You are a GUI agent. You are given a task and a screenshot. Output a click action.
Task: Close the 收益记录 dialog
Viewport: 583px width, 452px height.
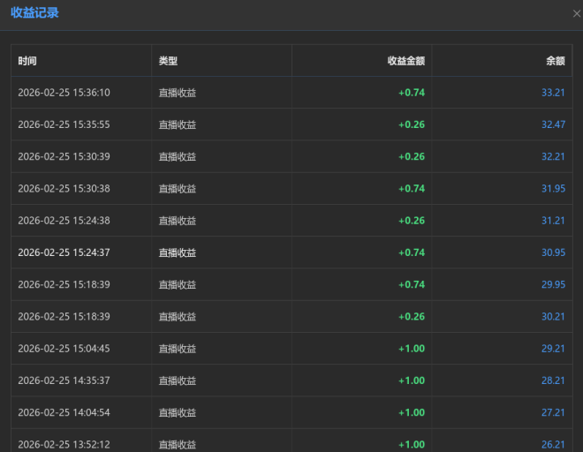tap(577, 13)
